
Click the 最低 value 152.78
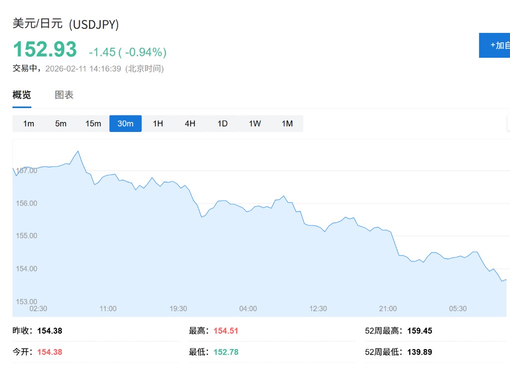point(226,352)
